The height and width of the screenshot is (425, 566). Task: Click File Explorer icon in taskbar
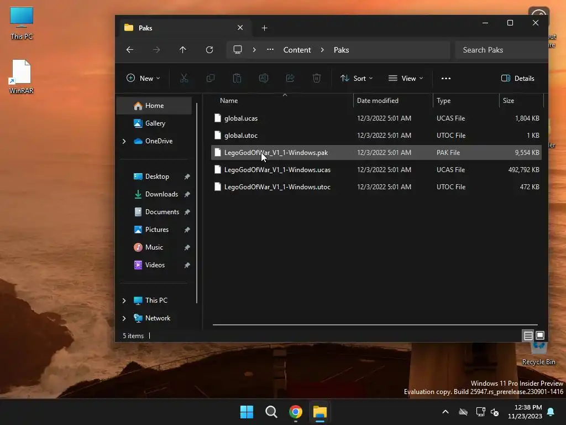[320, 412]
